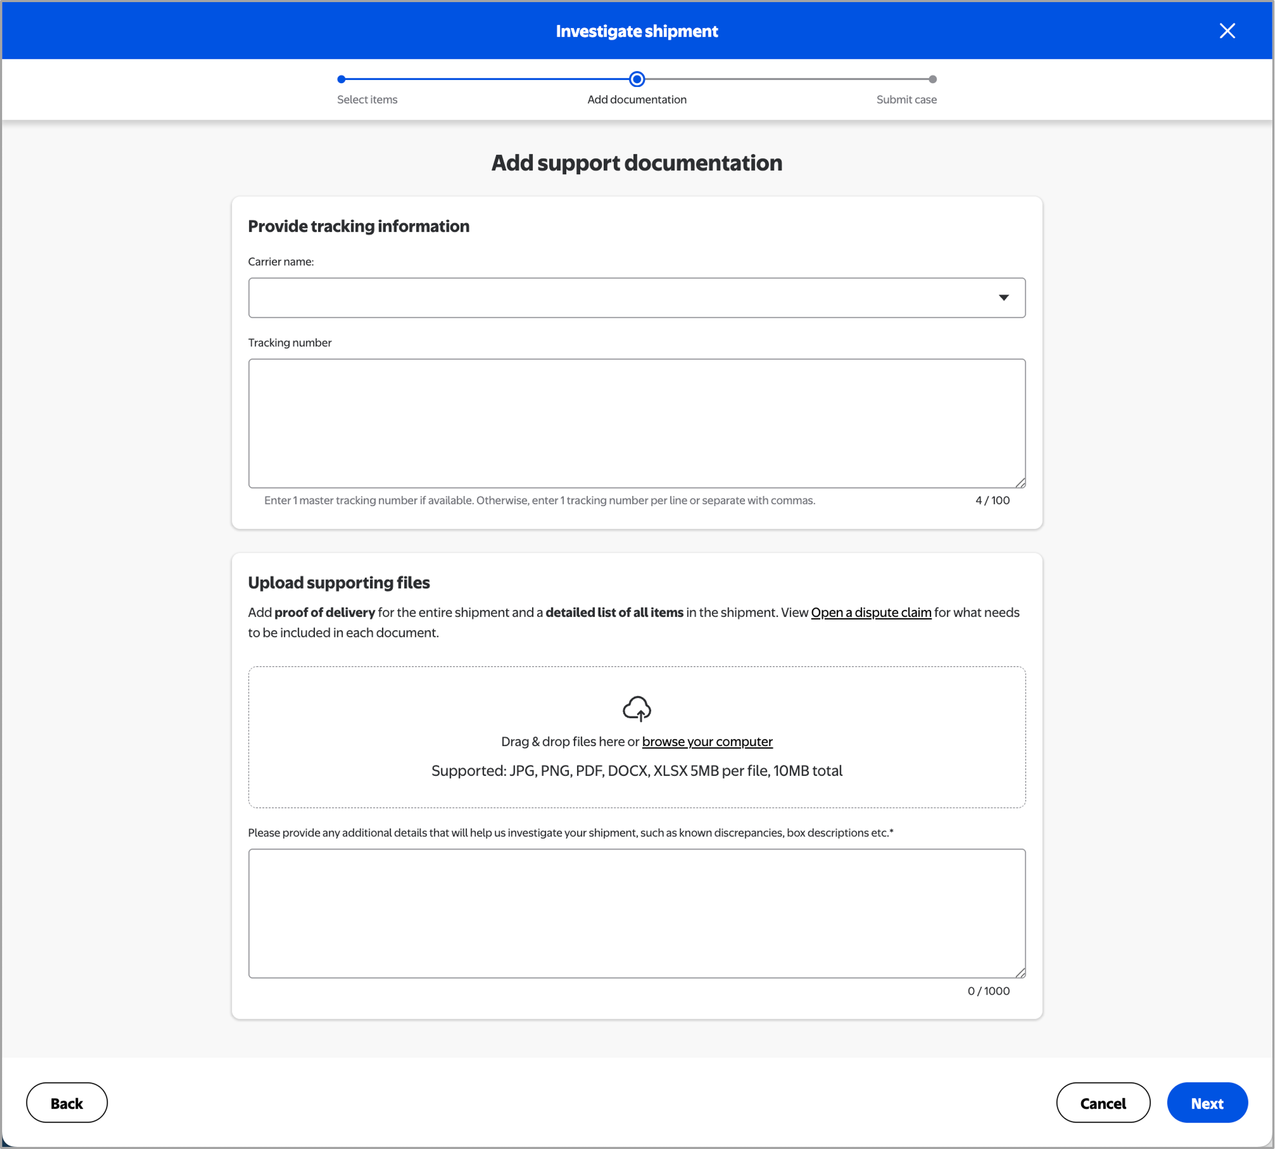Image resolution: width=1275 pixels, height=1149 pixels.
Task: Click the Tracking number text area
Action: point(636,423)
